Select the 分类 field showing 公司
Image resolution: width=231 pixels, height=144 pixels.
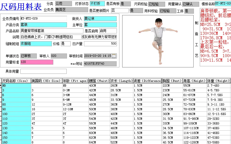coord(64,4)
